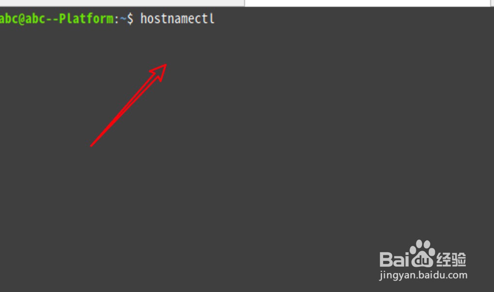Click the dollar sign prompt symbol
This screenshot has height=292, width=494.
click(130, 19)
